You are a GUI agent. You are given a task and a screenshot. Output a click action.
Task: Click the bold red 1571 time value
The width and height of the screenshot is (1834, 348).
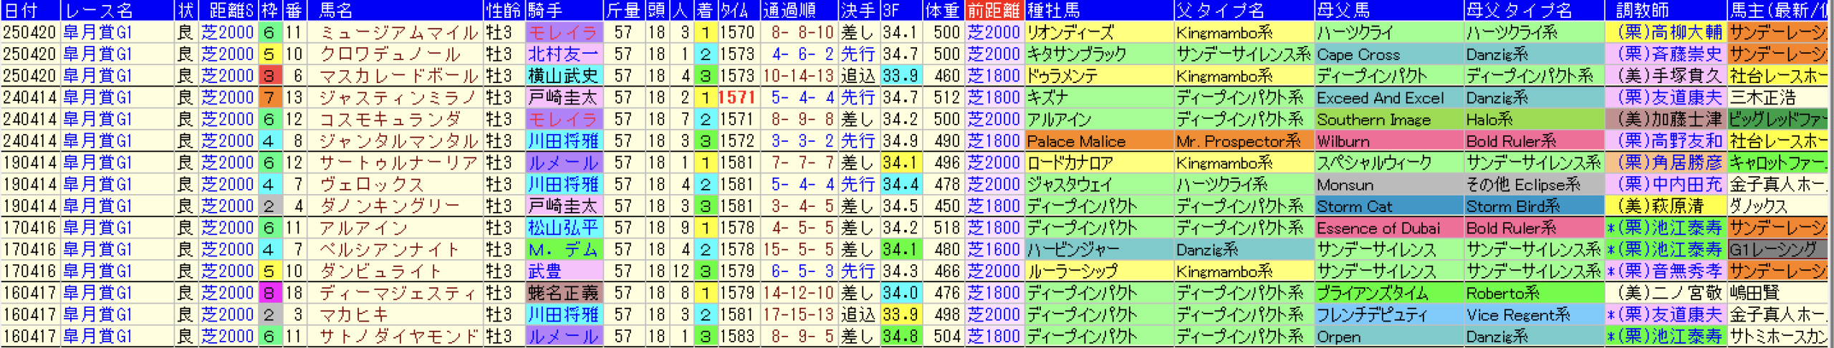click(x=737, y=98)
